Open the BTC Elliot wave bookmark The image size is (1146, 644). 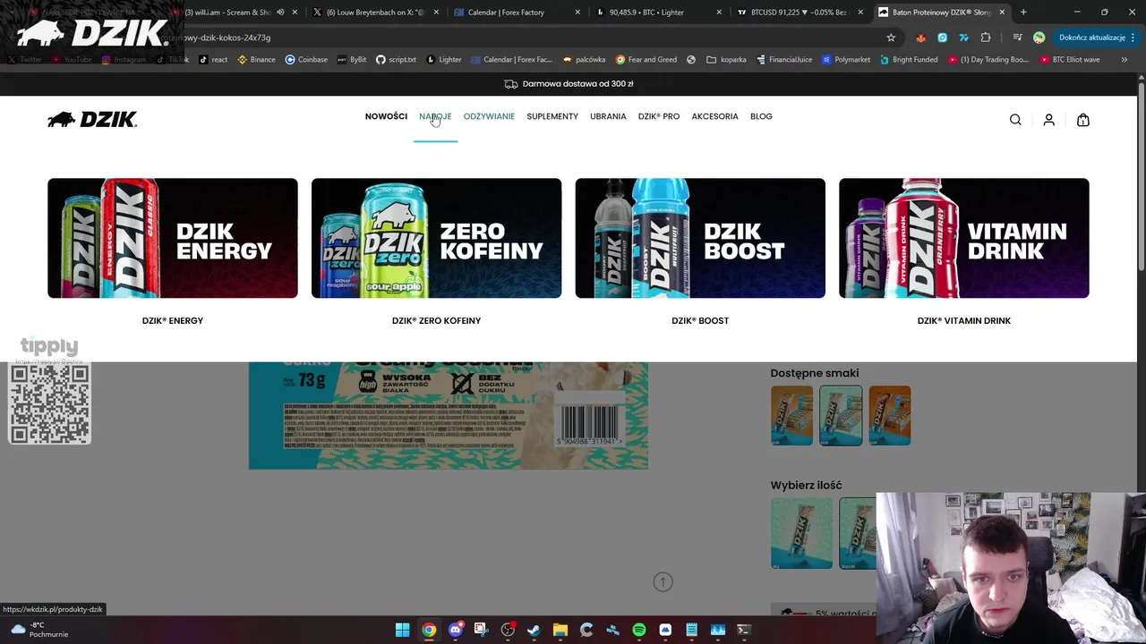pyautogui.click(x=1070, y=59)
